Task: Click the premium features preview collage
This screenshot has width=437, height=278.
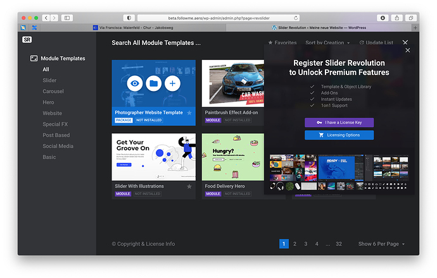Action: [x=339, y=172]
